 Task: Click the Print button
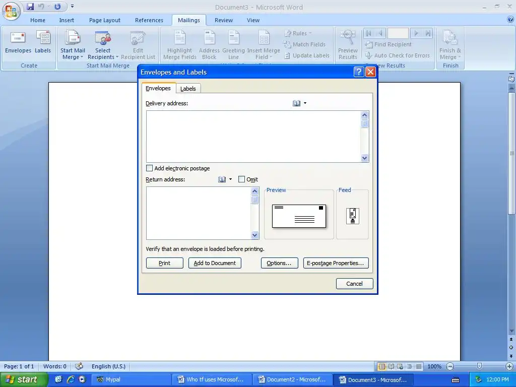(x=165, y=263)
